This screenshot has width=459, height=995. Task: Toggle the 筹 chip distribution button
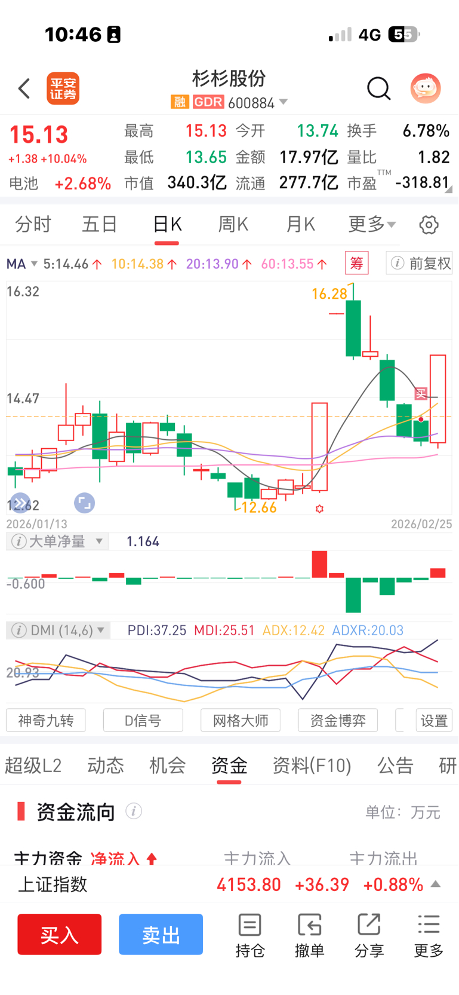[356, 263]
